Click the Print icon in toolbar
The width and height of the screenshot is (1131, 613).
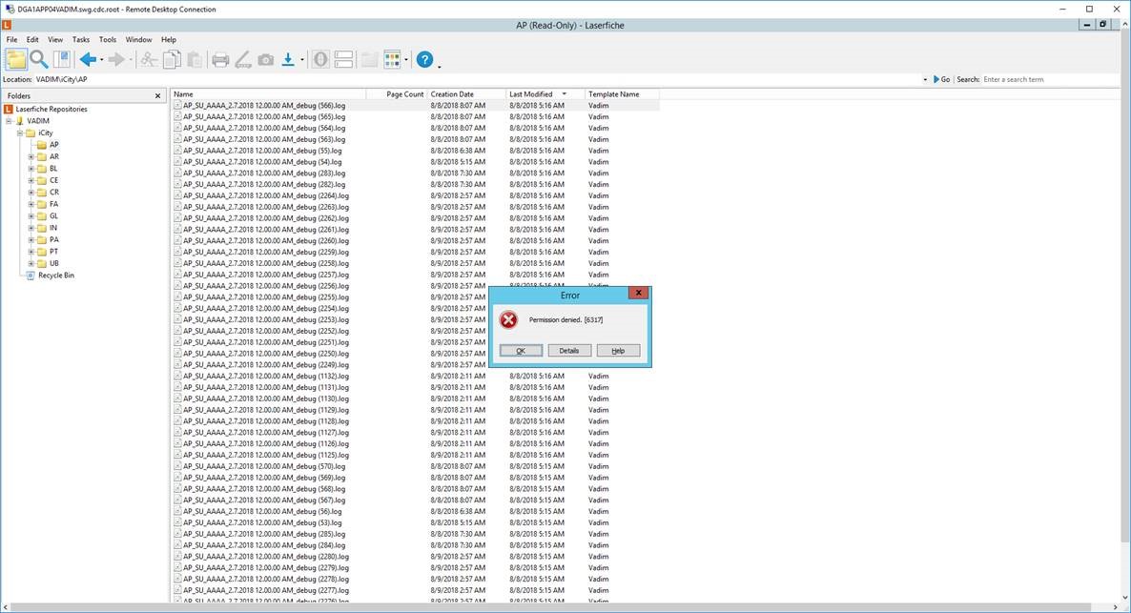(x=220, y=60)
